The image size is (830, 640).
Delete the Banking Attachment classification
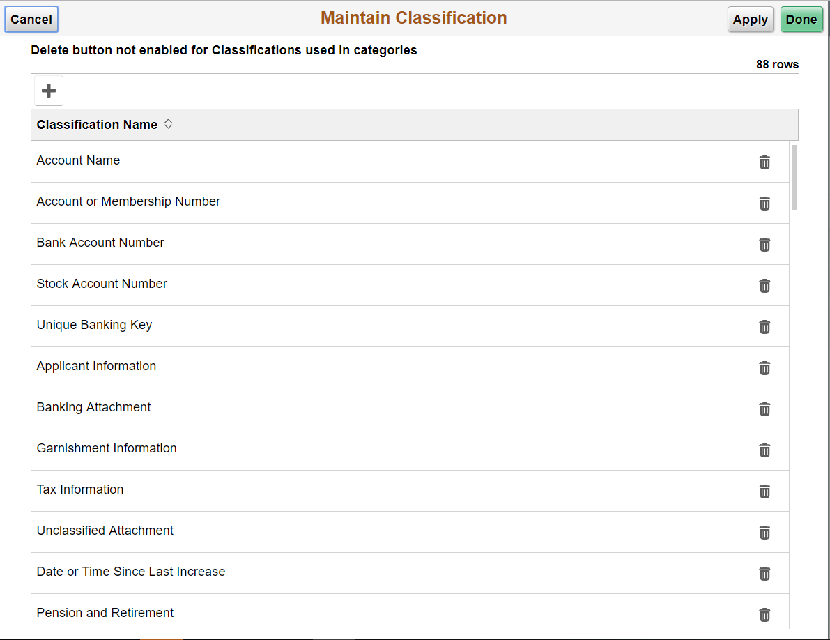coord(764,409)
